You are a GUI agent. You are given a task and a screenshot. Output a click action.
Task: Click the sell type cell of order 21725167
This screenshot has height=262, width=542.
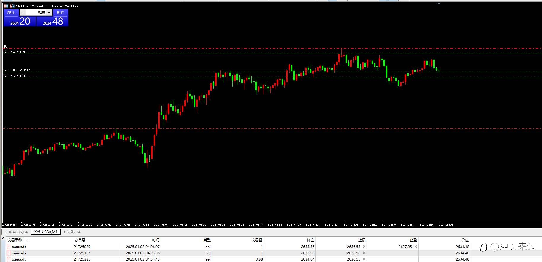(208, 253)
